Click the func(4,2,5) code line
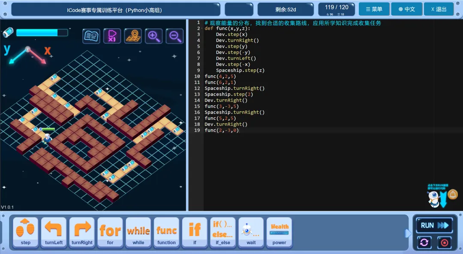This screenshot has width=463, height=254. (x=220, y=76)
